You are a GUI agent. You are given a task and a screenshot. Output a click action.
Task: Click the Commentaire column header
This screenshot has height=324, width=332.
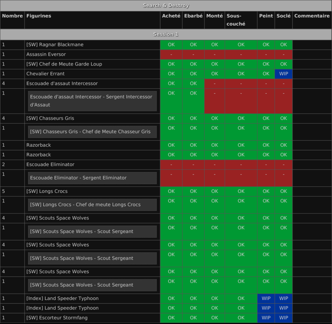point(312,16)
